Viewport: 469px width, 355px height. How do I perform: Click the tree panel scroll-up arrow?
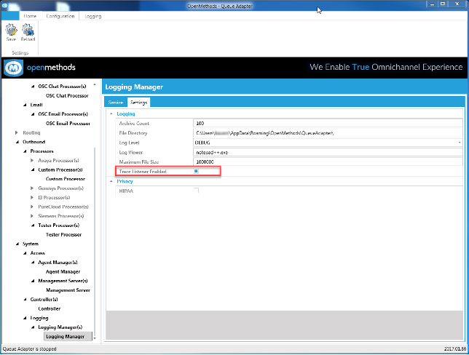(x=95, y=85)
